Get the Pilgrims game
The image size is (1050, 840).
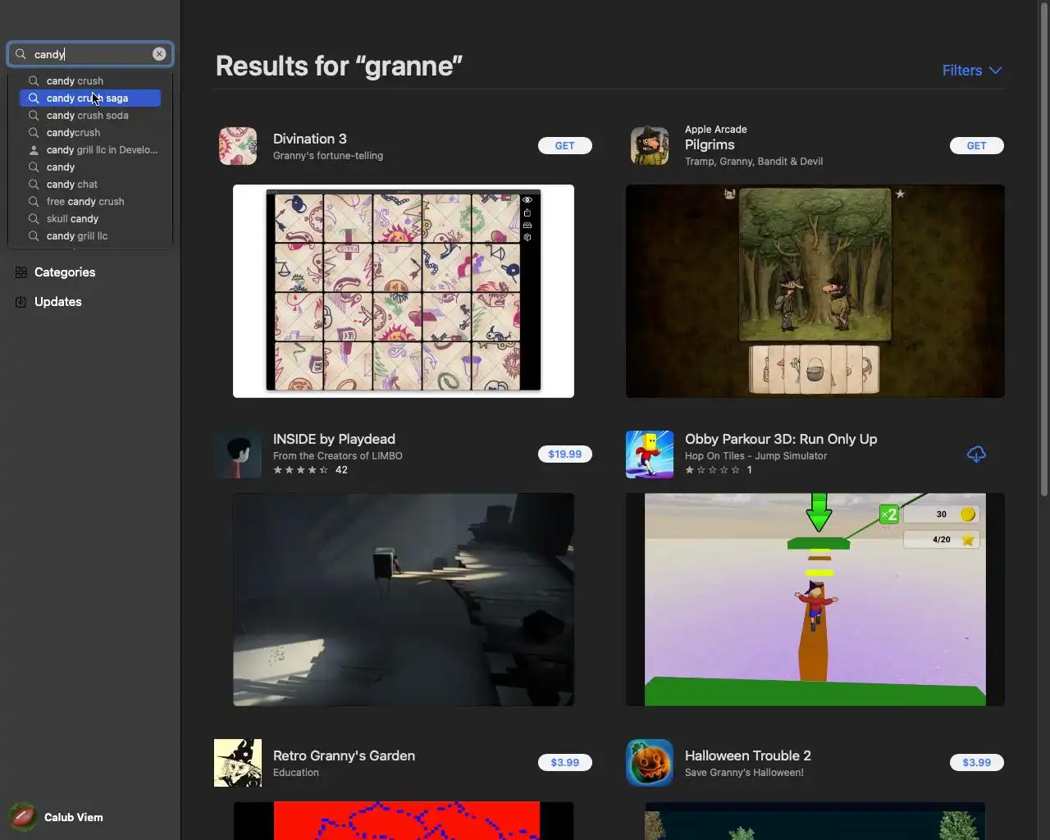(977, 145)
